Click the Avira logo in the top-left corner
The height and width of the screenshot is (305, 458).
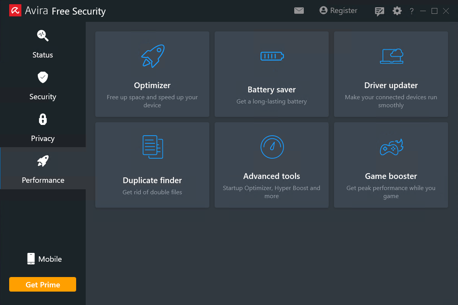(15, 10)
